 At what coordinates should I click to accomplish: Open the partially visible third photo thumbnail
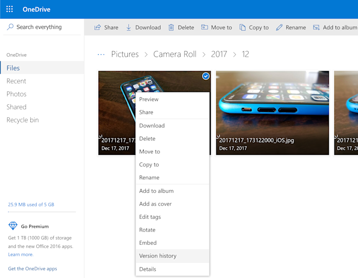(346, 113)
